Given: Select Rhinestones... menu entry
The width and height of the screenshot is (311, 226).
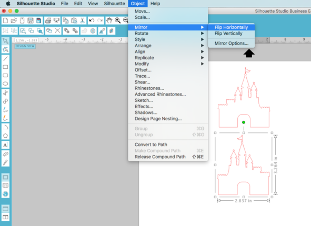Looking at the screenshot, I should pyautogui.click(x=168, y=88).
